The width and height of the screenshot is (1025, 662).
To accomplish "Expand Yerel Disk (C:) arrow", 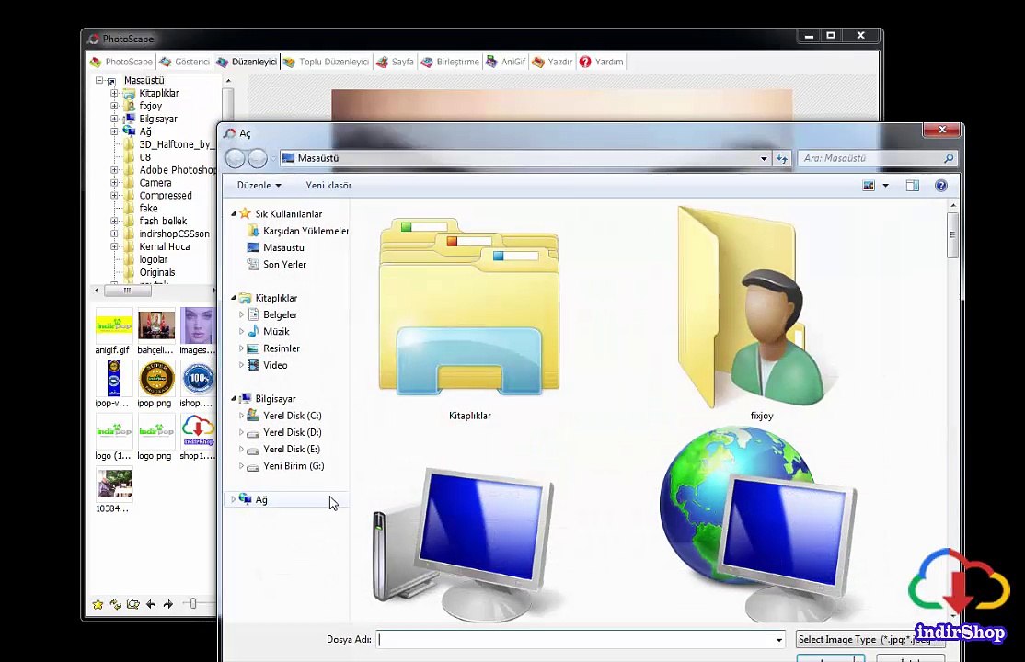I will 241,416.
